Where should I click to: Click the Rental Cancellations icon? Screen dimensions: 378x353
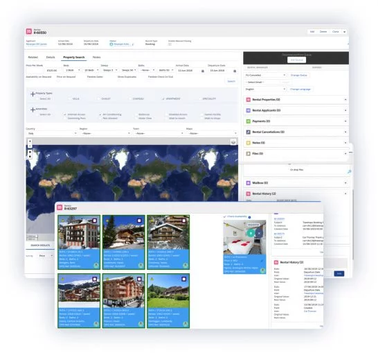[x=248, y=132]
